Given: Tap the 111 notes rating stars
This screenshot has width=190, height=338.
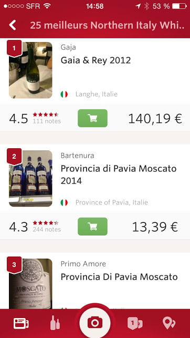Looking at the screenshot, I should pyautogui.click(x=46, y=115).
